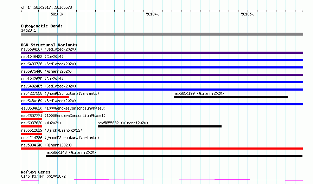The height and width of the screenshot is (184, 313).
Task: Click nsv4214786 (gnomADStructuralVariants) label
Action: (60, 138)
